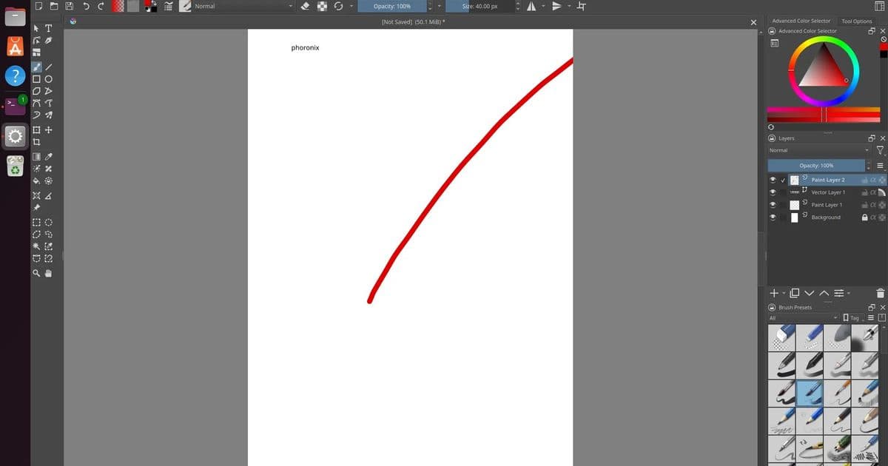Select the Text tool
Image resolution: width=888 pixels, height=466 pixels.
pyautogui.click(x=48, y=27)
